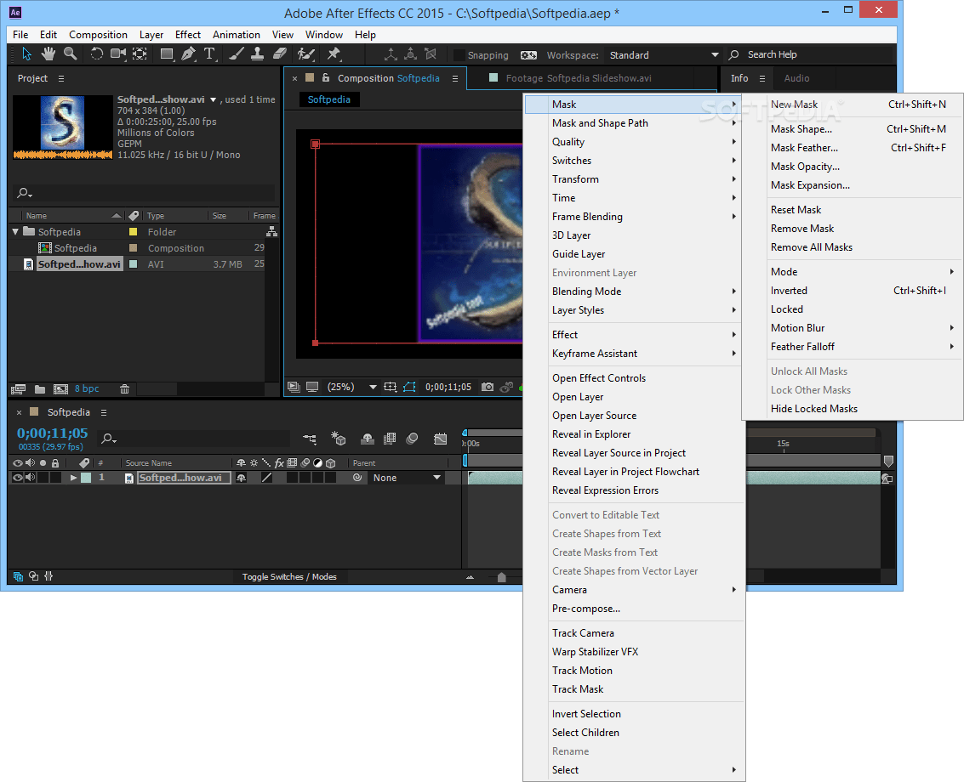Viewport: 964px width, 782px height.
Task: Select the Pen tool in toolbar
Action: [188, 54]
